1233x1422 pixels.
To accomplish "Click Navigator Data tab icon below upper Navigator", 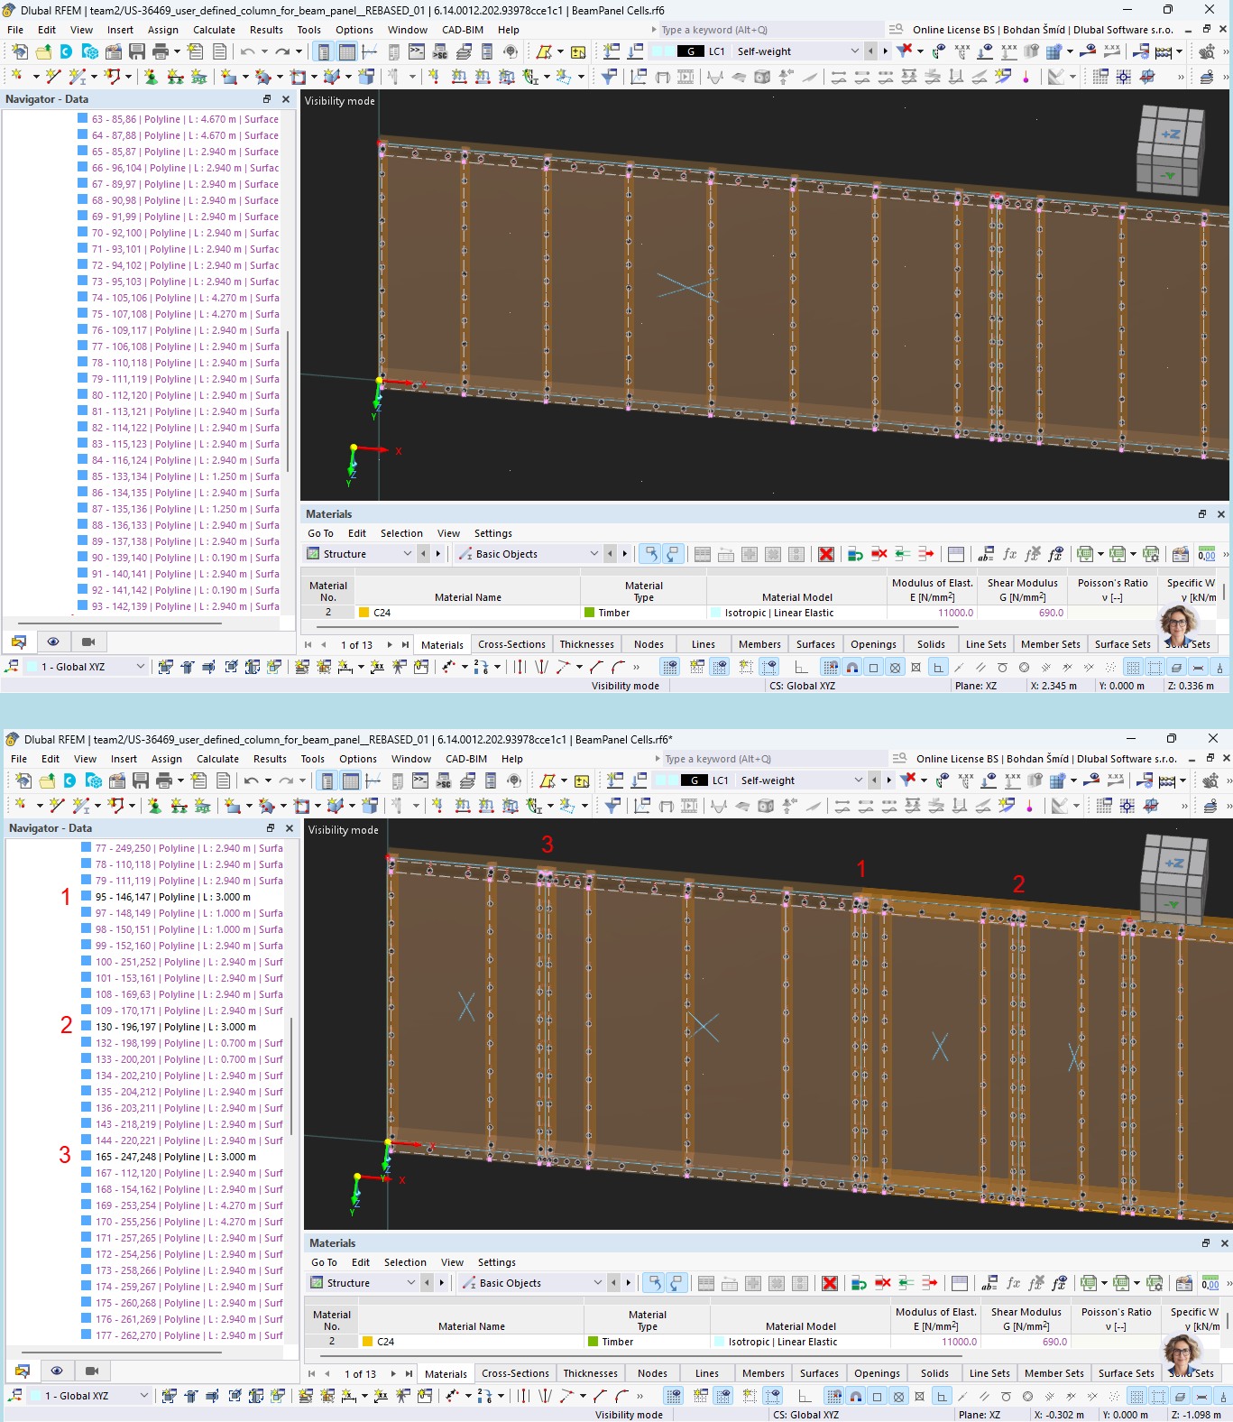I will pos(18,642).
